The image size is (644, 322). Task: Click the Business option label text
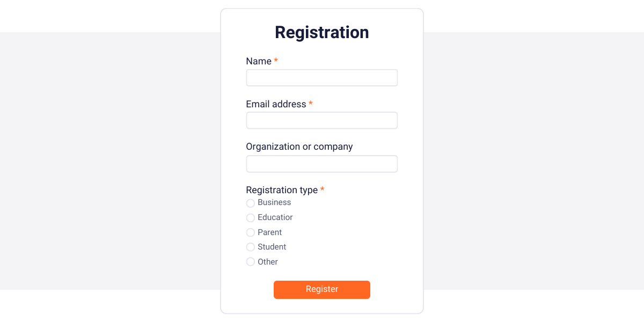(275, 203)
